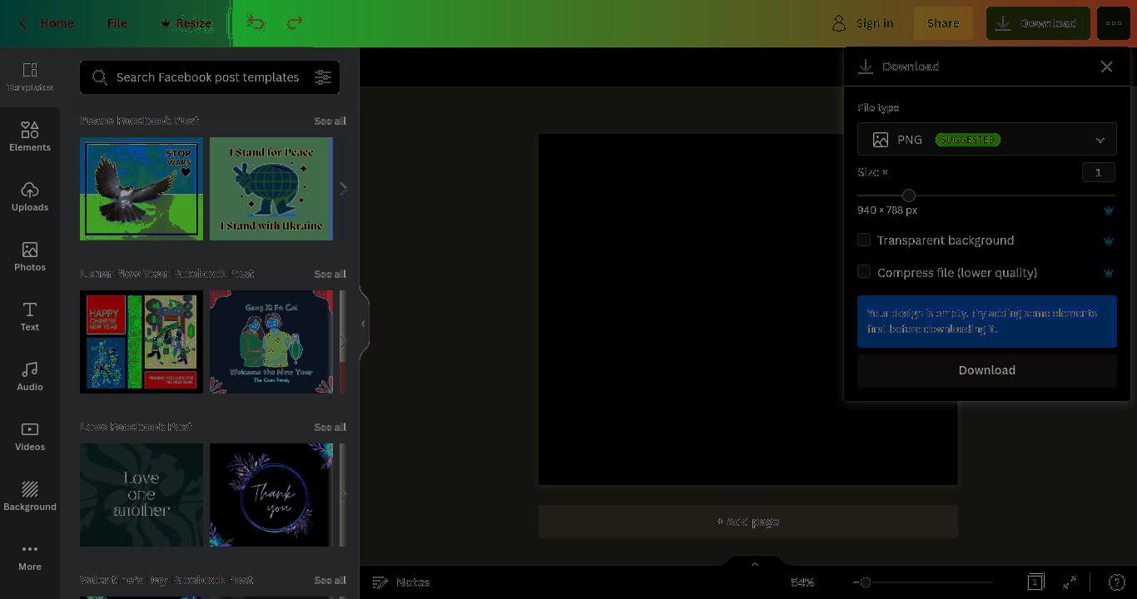Viewport: 1137px width, 599px height.
Task: Enter fullscreen presentation mode
Action: [1070, 582]
